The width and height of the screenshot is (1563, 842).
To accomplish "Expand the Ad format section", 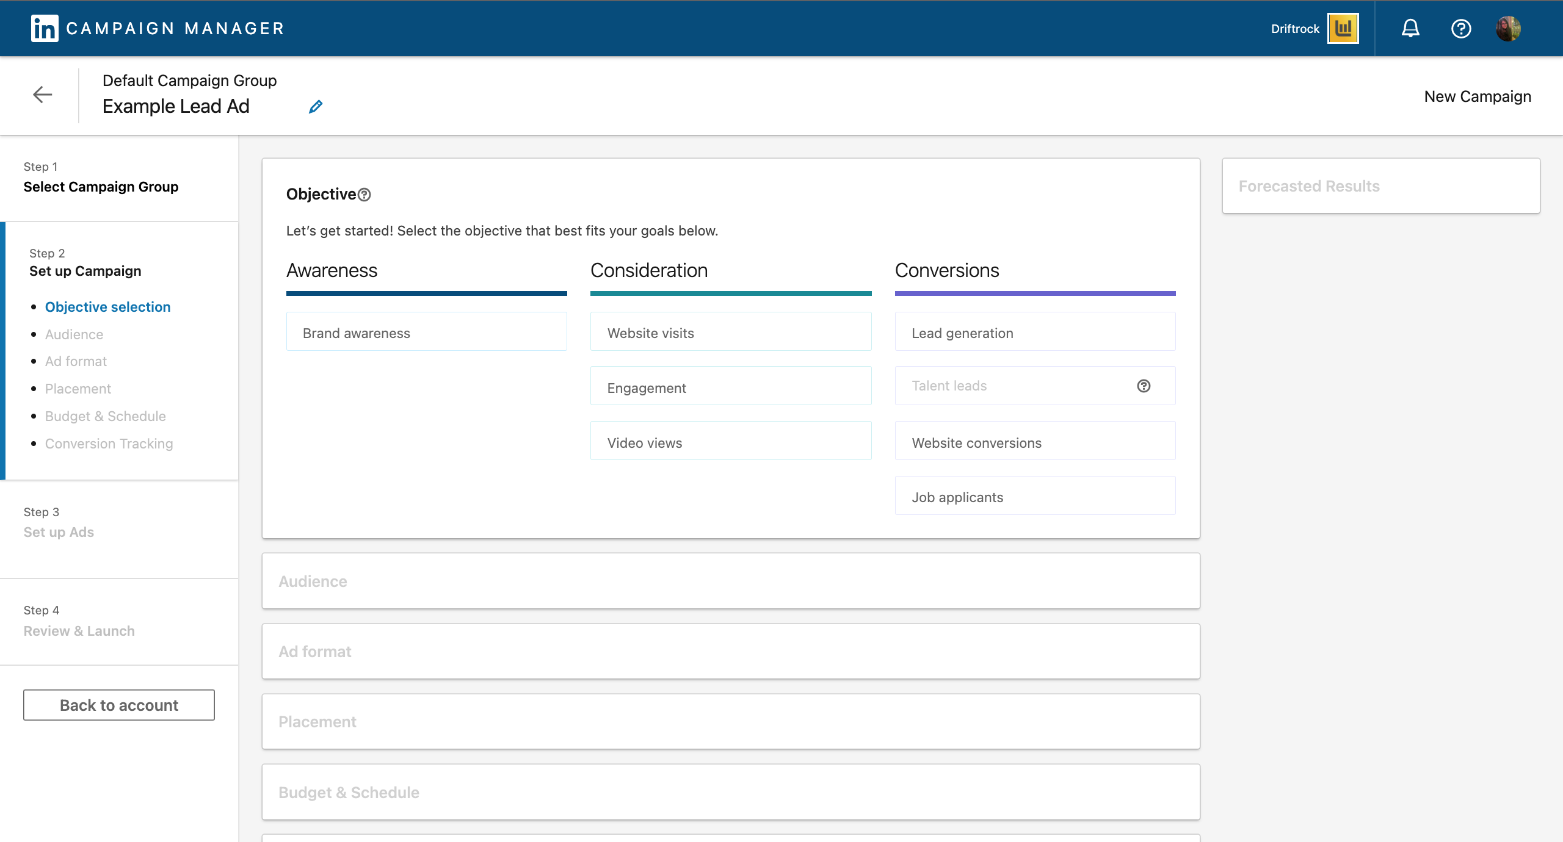I will [731, 651].
